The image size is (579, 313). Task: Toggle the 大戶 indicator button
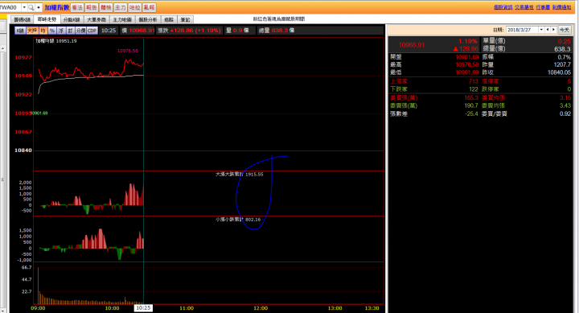point(32,31)
